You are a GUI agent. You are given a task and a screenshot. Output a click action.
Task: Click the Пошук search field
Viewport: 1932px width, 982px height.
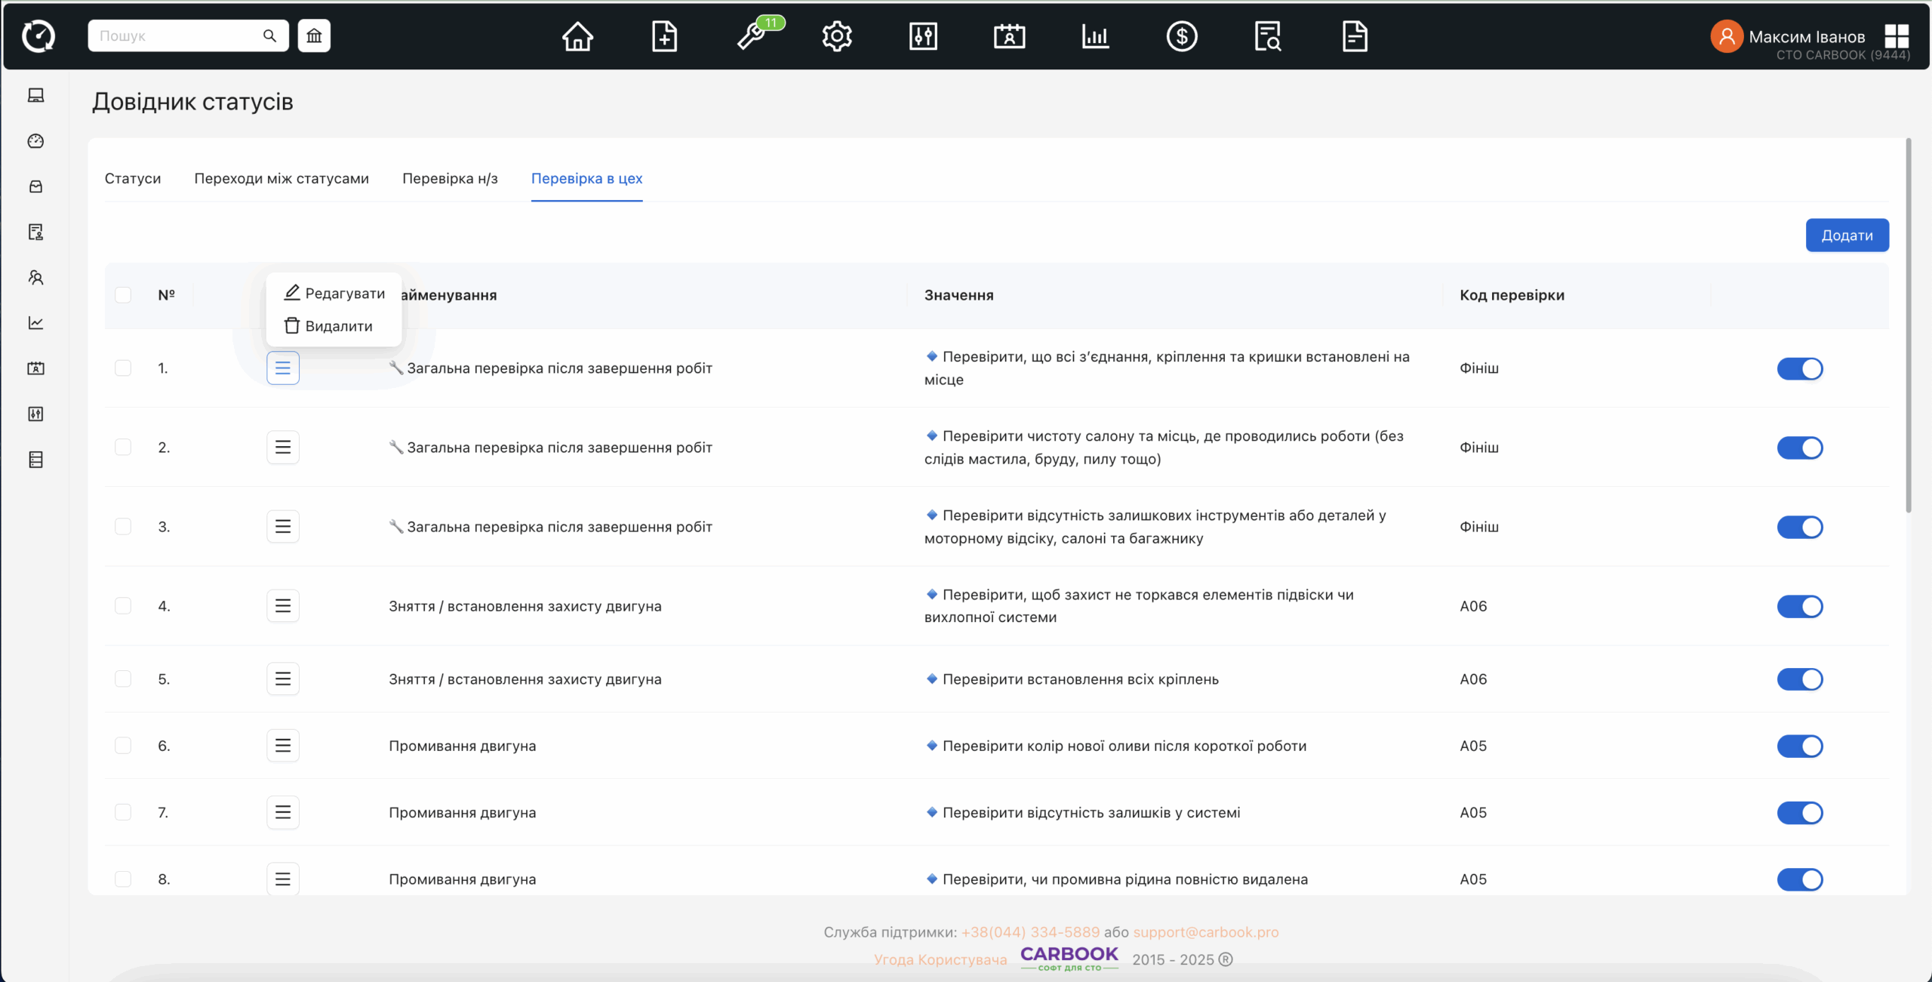177,35
